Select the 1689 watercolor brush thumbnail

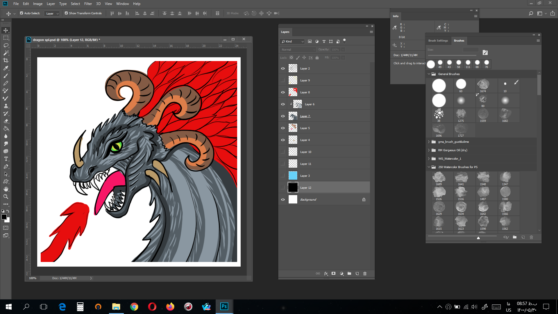pos(439,179)
